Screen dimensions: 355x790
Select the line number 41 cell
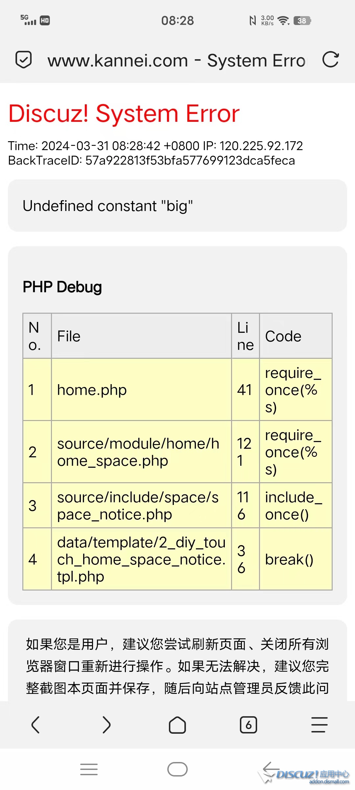[246, 390]
